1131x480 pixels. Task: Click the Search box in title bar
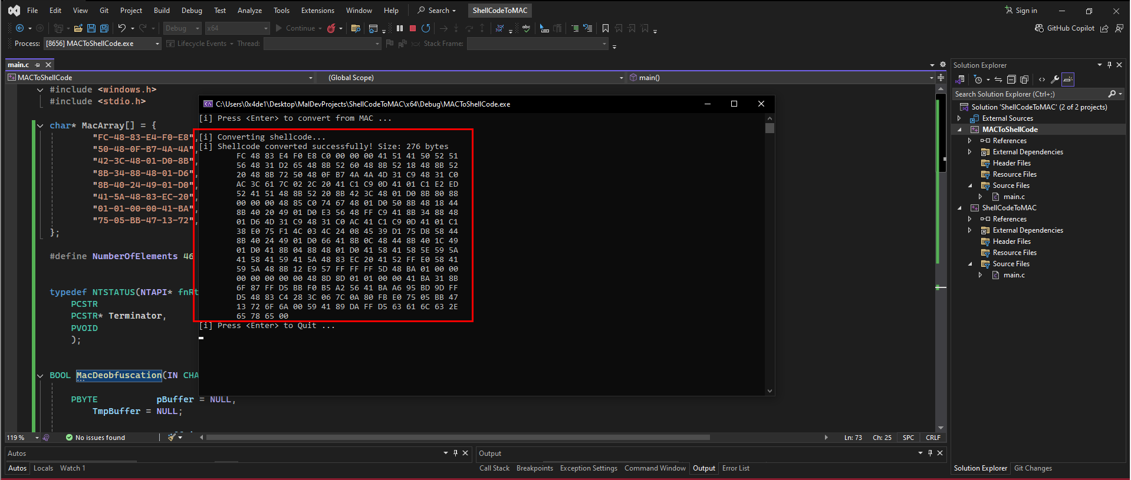[x=438, y=11]
